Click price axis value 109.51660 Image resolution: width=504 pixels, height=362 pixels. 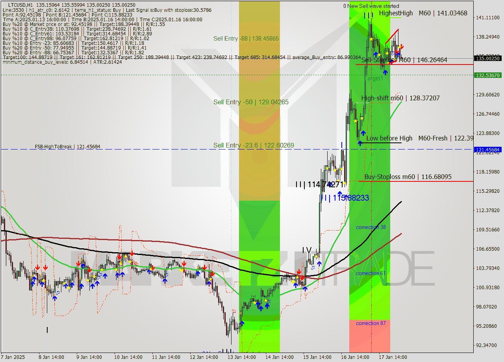pyautogui.click(x=488, y=229)
